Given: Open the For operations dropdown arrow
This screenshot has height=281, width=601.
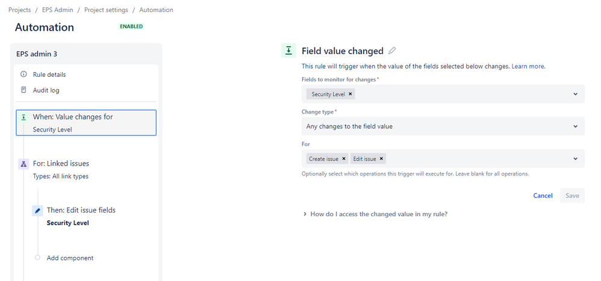Looking at the screenshot, I should (575, 159).
